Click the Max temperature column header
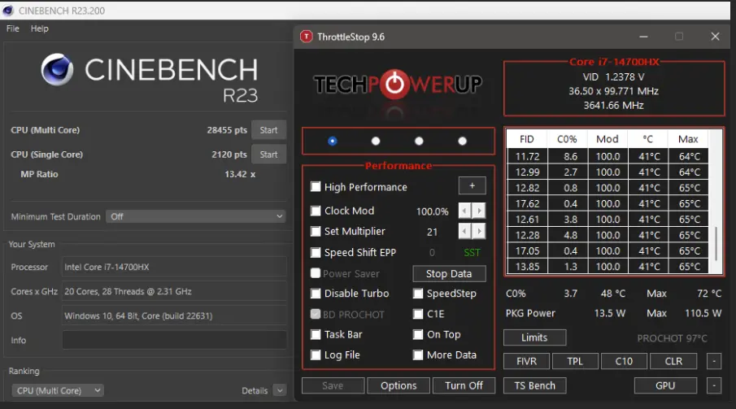Viewport: 736px width, 409px height. 688,139
